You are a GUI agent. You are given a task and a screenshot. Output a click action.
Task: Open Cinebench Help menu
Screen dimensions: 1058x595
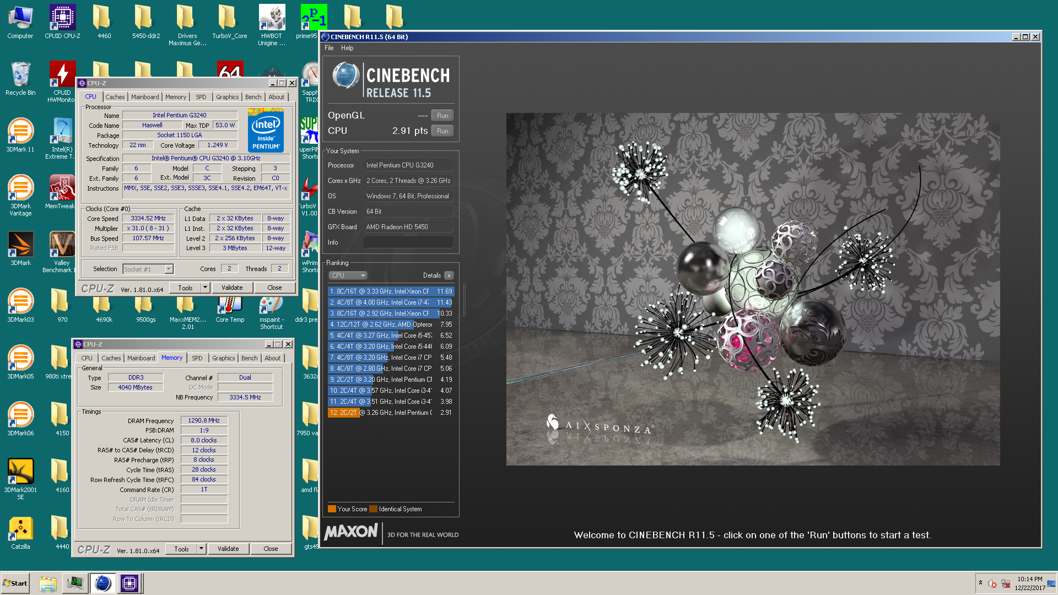pyautogui.click(x=347, y=48)
